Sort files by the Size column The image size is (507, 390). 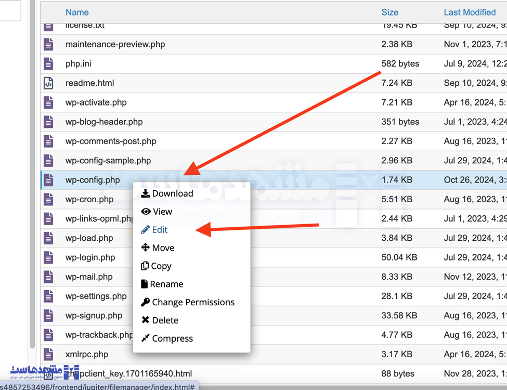pos(389,12)
